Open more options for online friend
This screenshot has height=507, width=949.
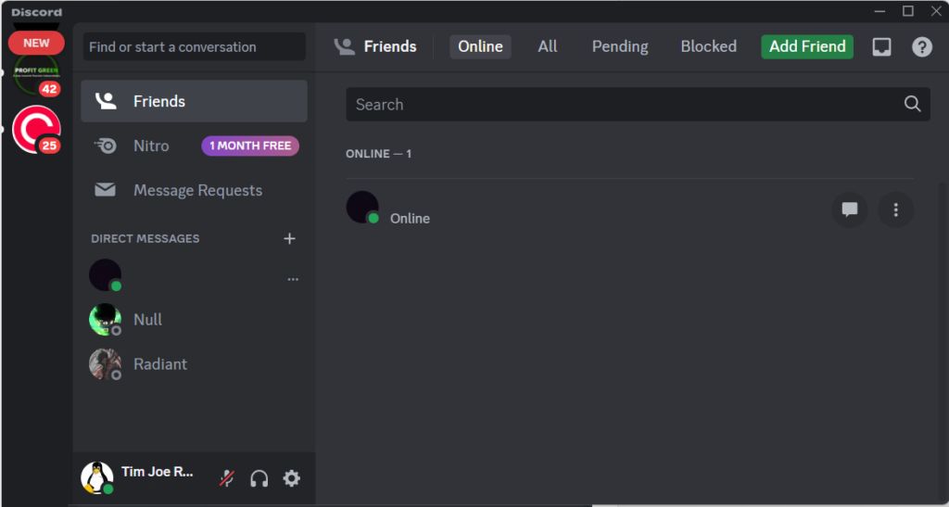click(896, 210)
